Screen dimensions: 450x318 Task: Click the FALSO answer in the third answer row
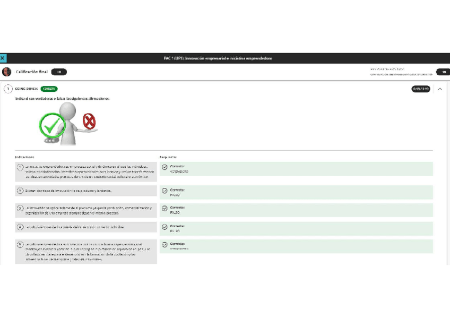(x=175, y=213)
